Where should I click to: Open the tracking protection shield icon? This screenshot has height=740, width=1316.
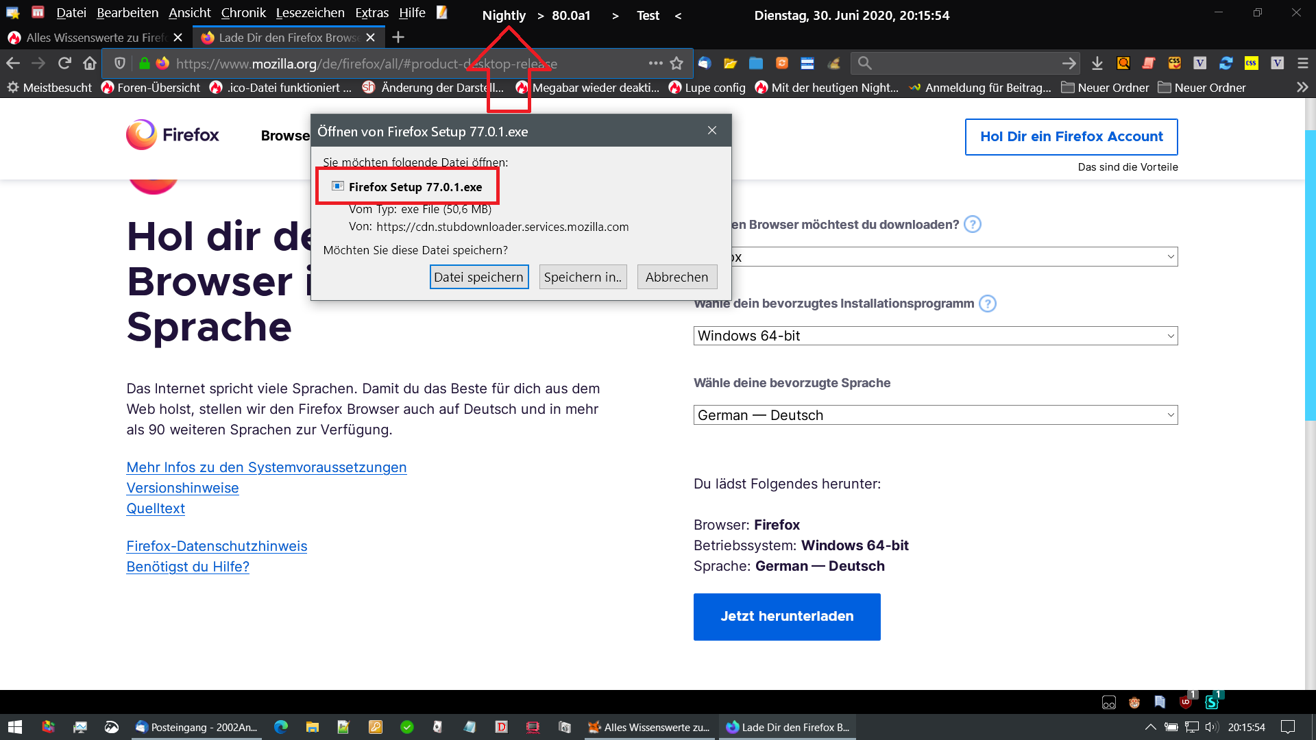point(120,64)
